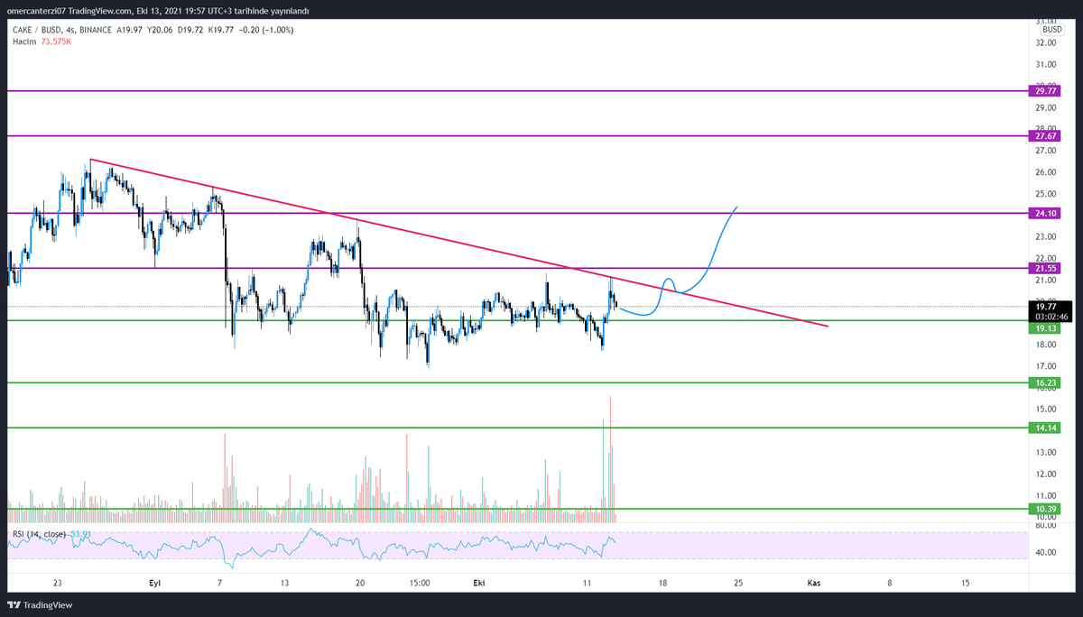Screen dimensions: 1083x617
Task: Click the Eki month label on time axis
Action: (480, 584)
